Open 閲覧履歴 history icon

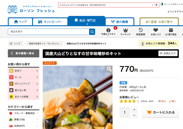point(141,30)
